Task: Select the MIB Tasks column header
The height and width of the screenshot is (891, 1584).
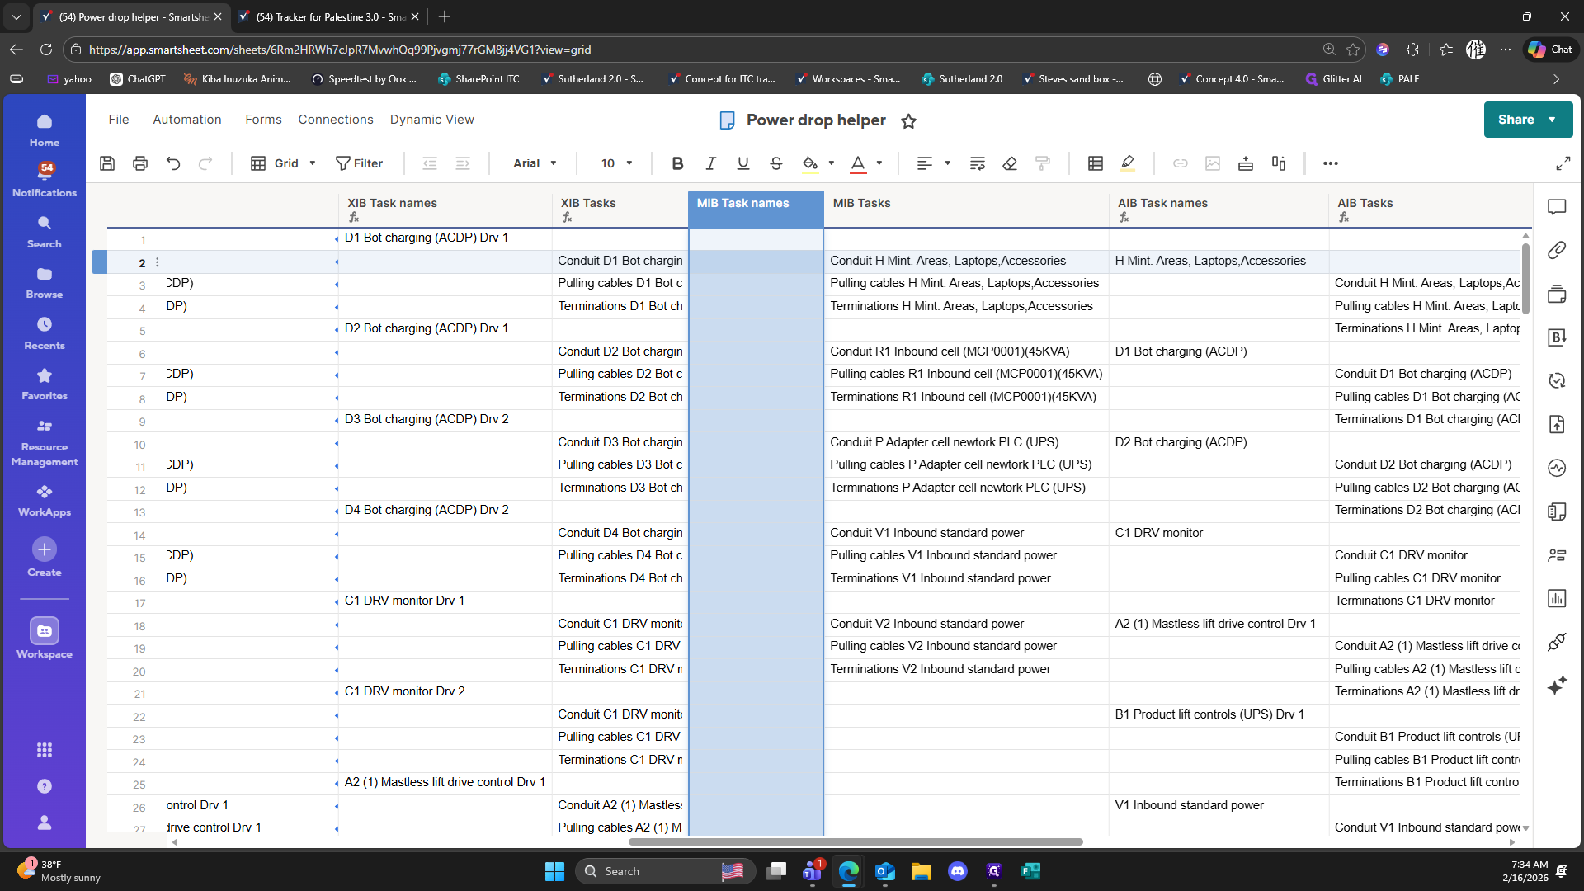Action: pyautogui.click(x=861, y=203)
